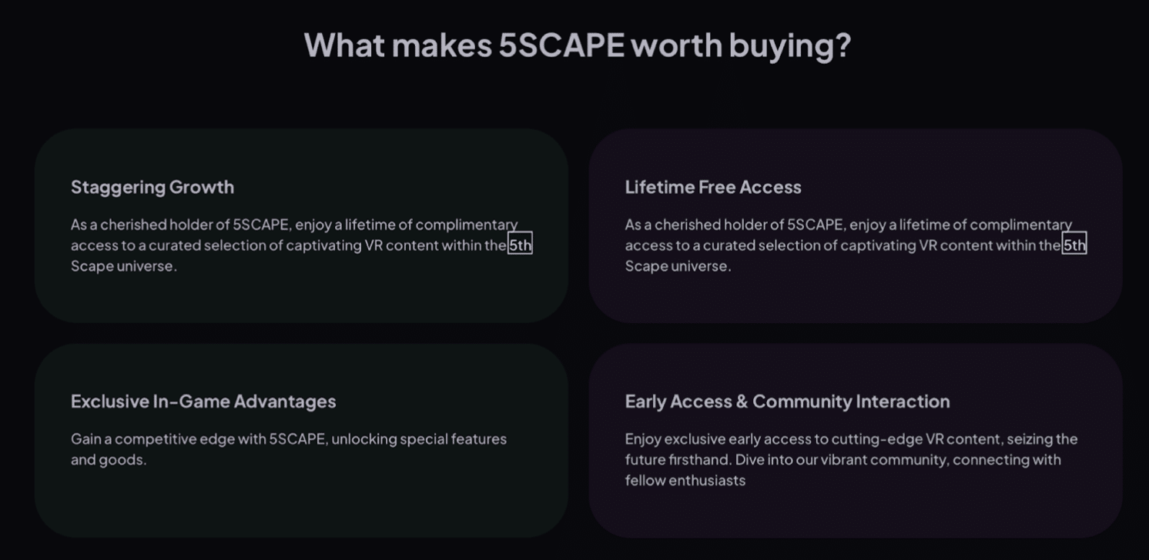1149x560 pixels.
Task: Click "5SCAPE" word in the main headline
Action: [x=562, y=45]
